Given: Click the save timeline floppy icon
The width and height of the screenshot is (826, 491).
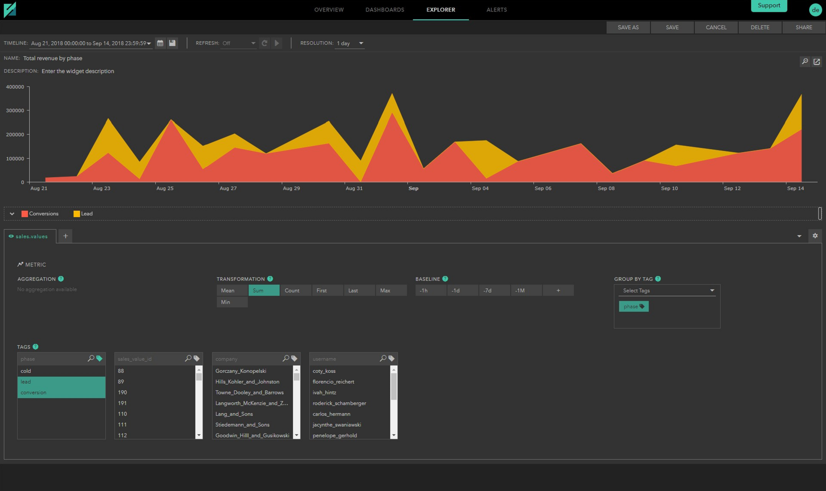Looking at the screenshot, I should click(x=173, y=43).
